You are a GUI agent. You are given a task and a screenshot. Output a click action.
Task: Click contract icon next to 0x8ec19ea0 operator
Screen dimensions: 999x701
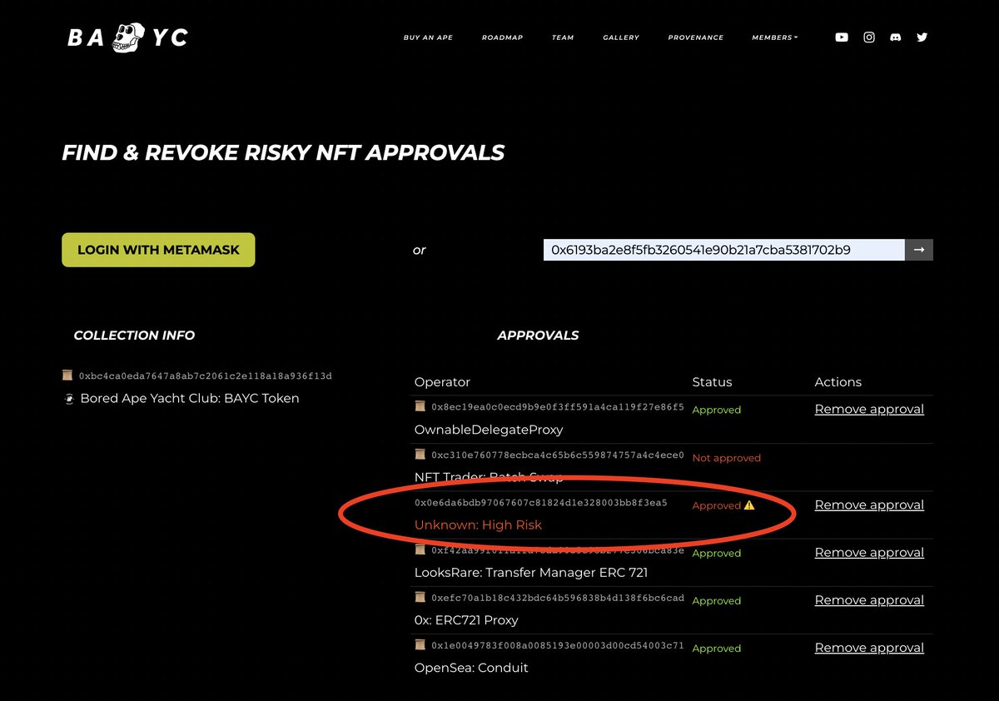(420, 407)
